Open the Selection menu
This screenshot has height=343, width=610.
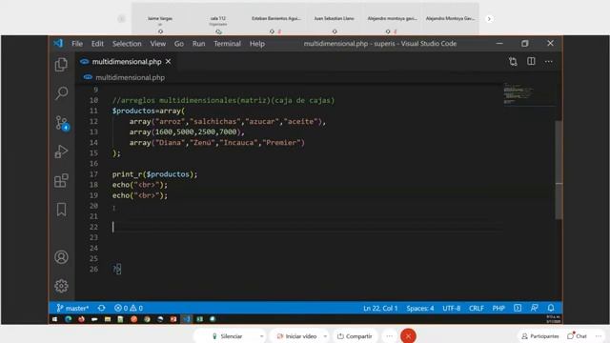pyautogui.click(x=127, y=44)
